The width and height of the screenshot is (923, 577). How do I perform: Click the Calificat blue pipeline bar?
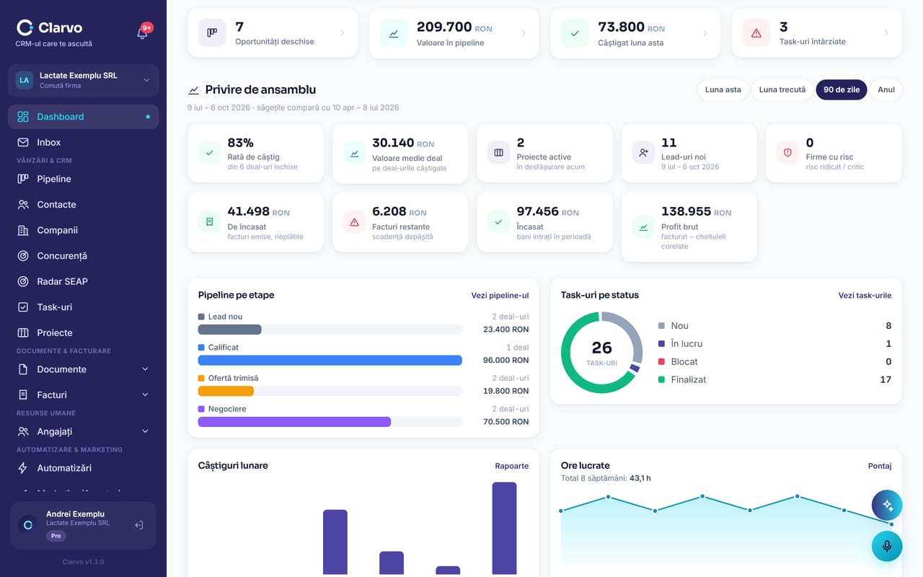(x=330, y=361)
